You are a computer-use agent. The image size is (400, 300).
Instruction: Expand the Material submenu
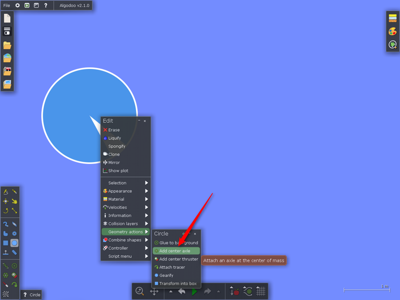(125, 199)
